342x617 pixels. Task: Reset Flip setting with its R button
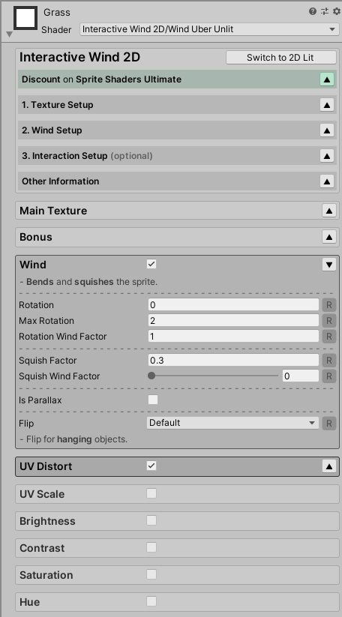[x=329, y=424]
